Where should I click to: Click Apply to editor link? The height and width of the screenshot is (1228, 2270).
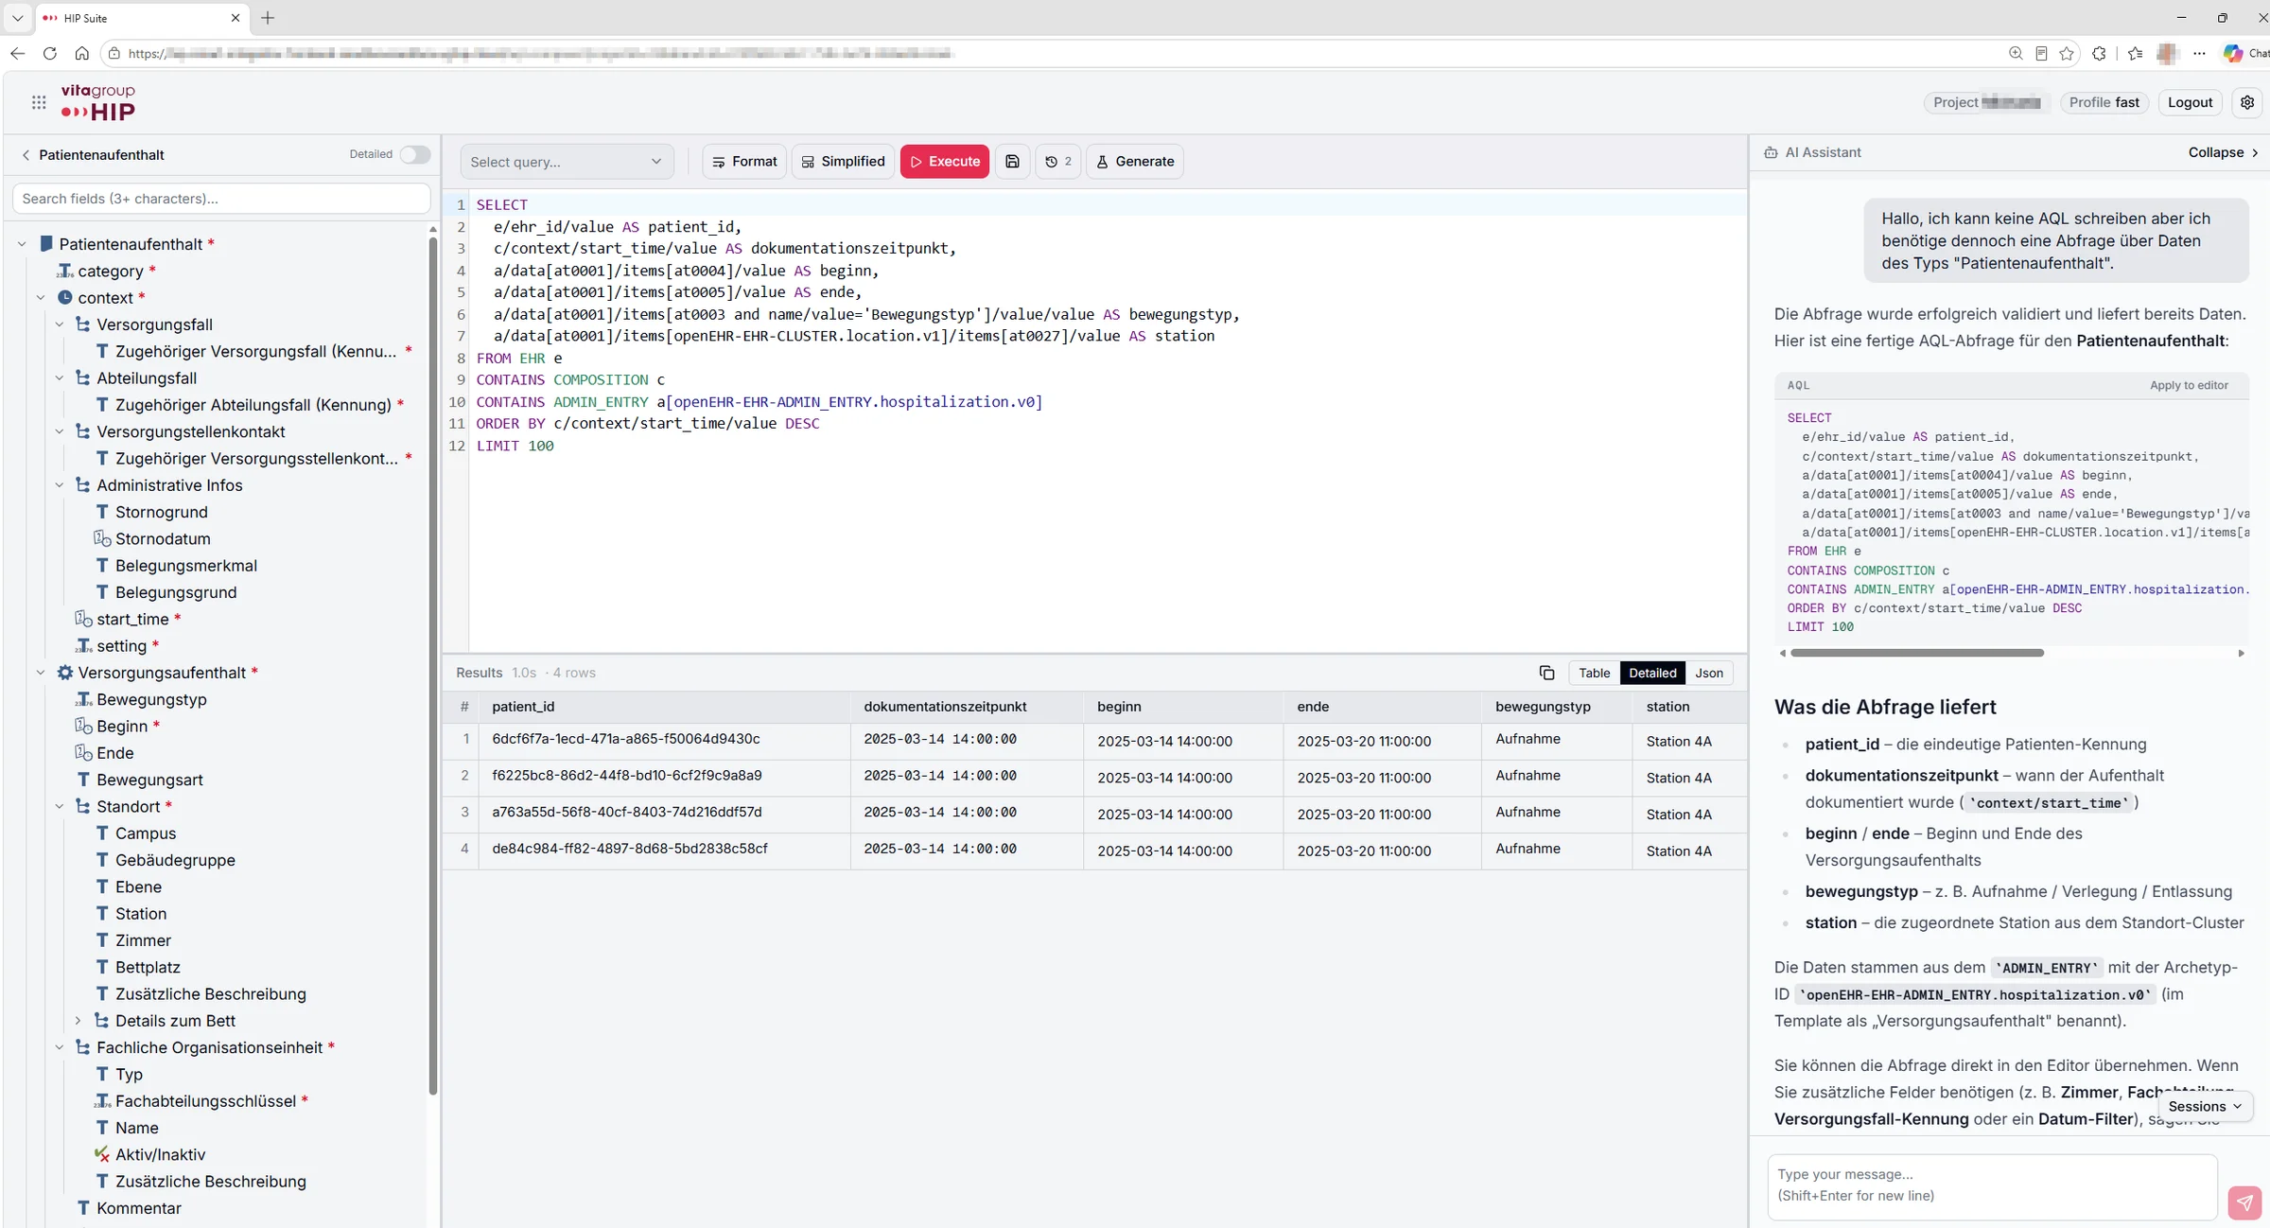(x=2189, y=385)
